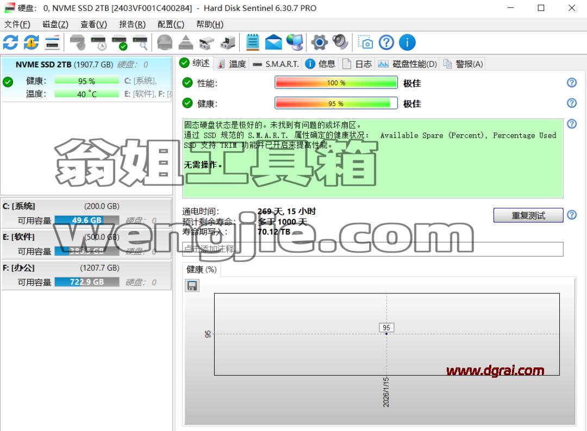Open the report notepad icon in toolbar
This screenshot has height=431, width=587.
tap(253, 42)
